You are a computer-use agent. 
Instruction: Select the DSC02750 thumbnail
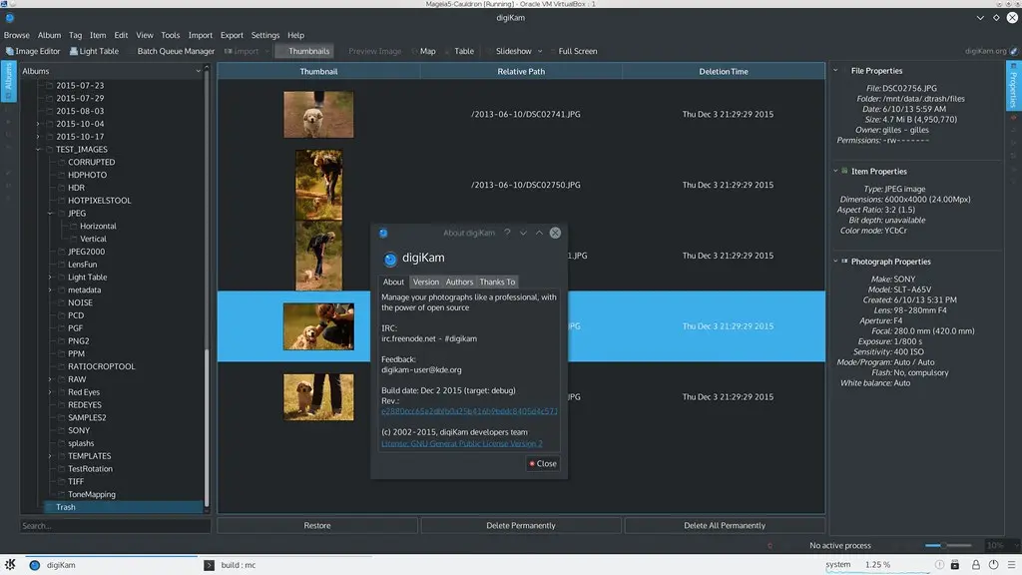tap(321, 185)
